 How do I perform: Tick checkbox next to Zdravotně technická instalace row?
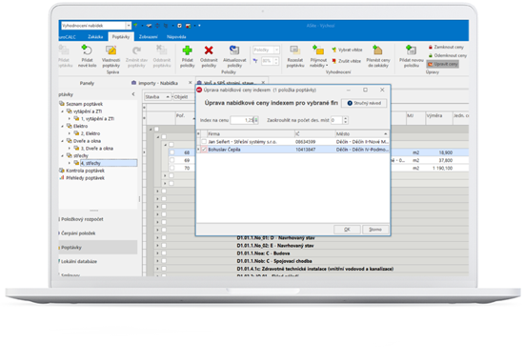164,269
